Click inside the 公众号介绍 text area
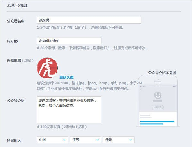 (69, 110)
